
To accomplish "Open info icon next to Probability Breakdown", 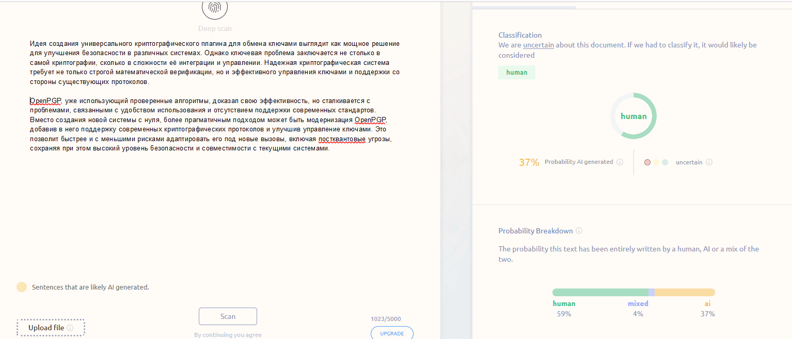I will pyautogui.click(x=579, y=231).
